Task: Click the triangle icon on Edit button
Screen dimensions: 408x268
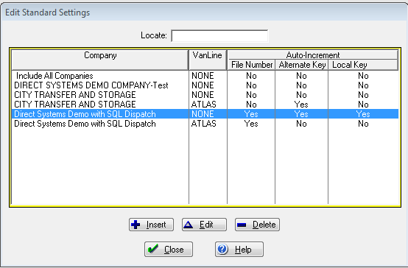Action: [x=188, y=225]
